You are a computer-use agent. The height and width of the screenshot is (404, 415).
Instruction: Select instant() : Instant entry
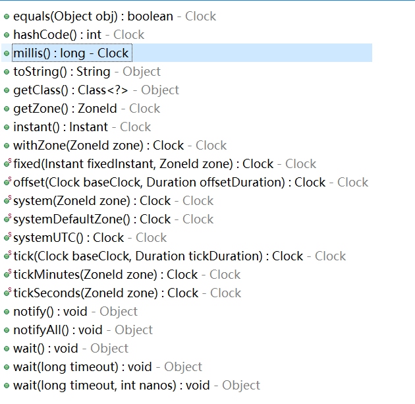pos(82,127)
